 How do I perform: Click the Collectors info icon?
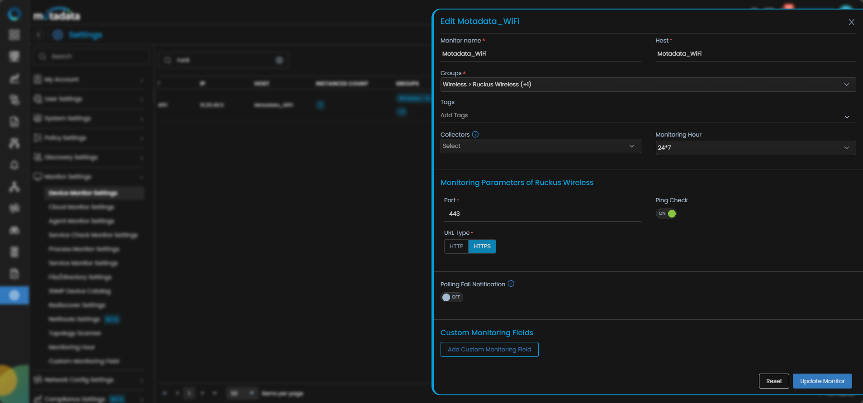(x=475, y=134)
